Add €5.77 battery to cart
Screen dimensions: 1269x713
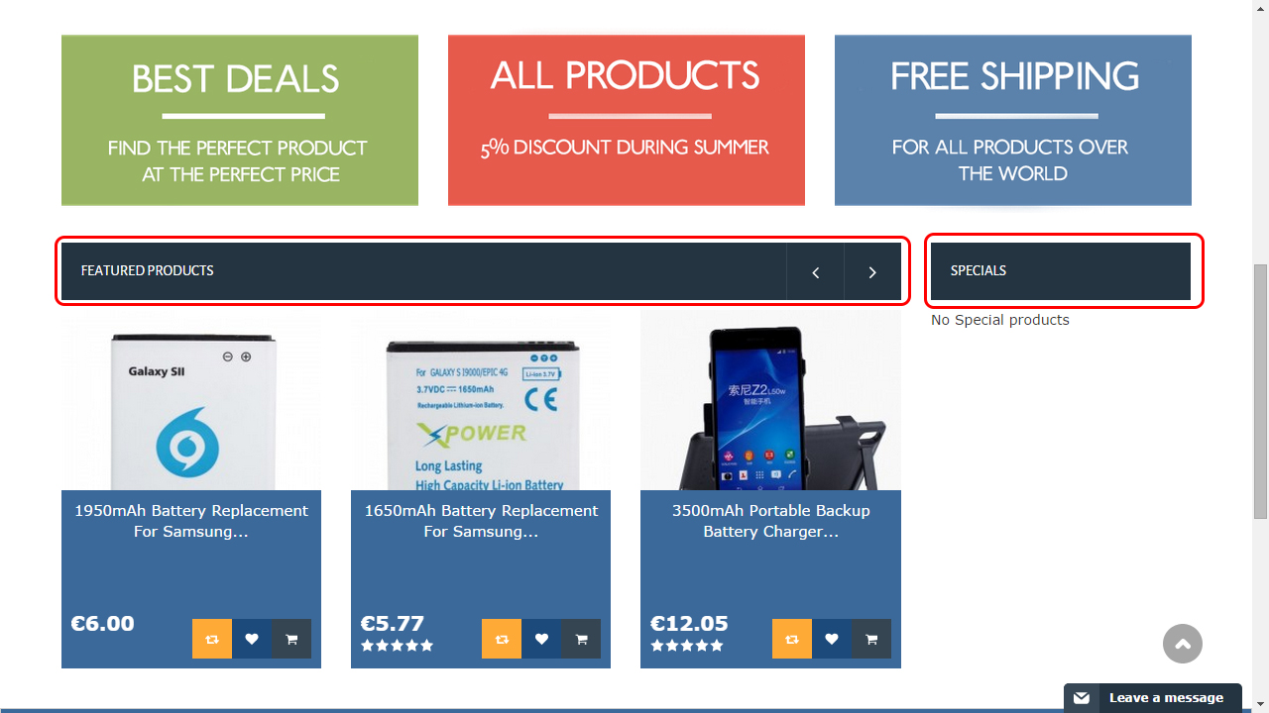pos(581,639)
